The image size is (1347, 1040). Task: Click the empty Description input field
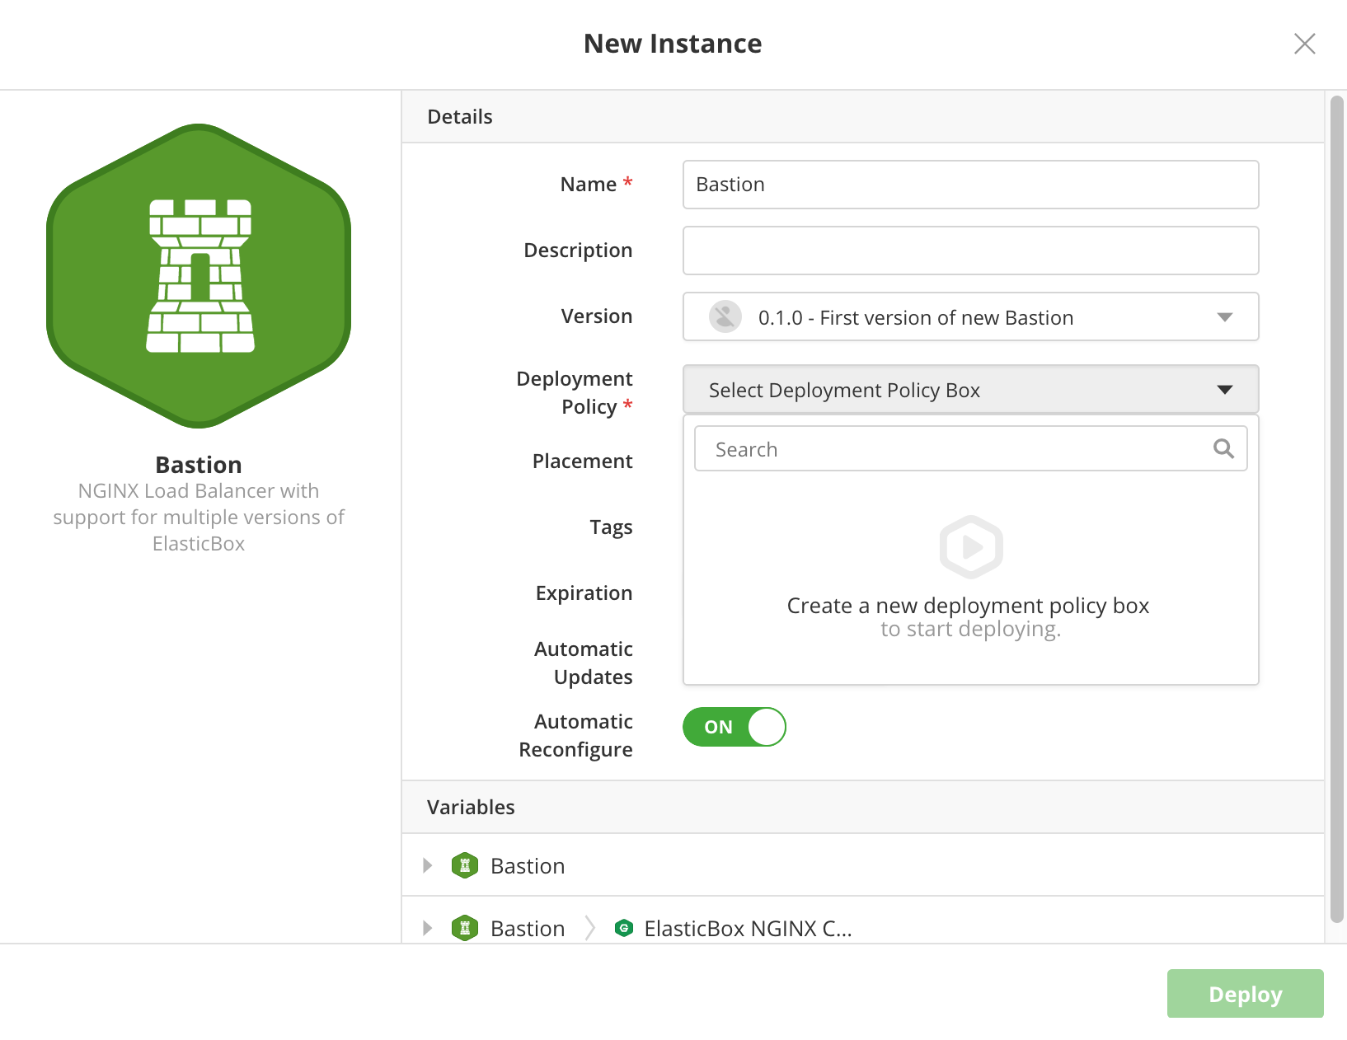pos(971,251)
